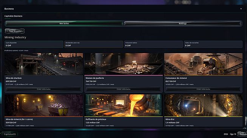The width and height of the screenshot is (247, 138).
Task: Click the Profit brut estimé line
Action: (16, 51)
